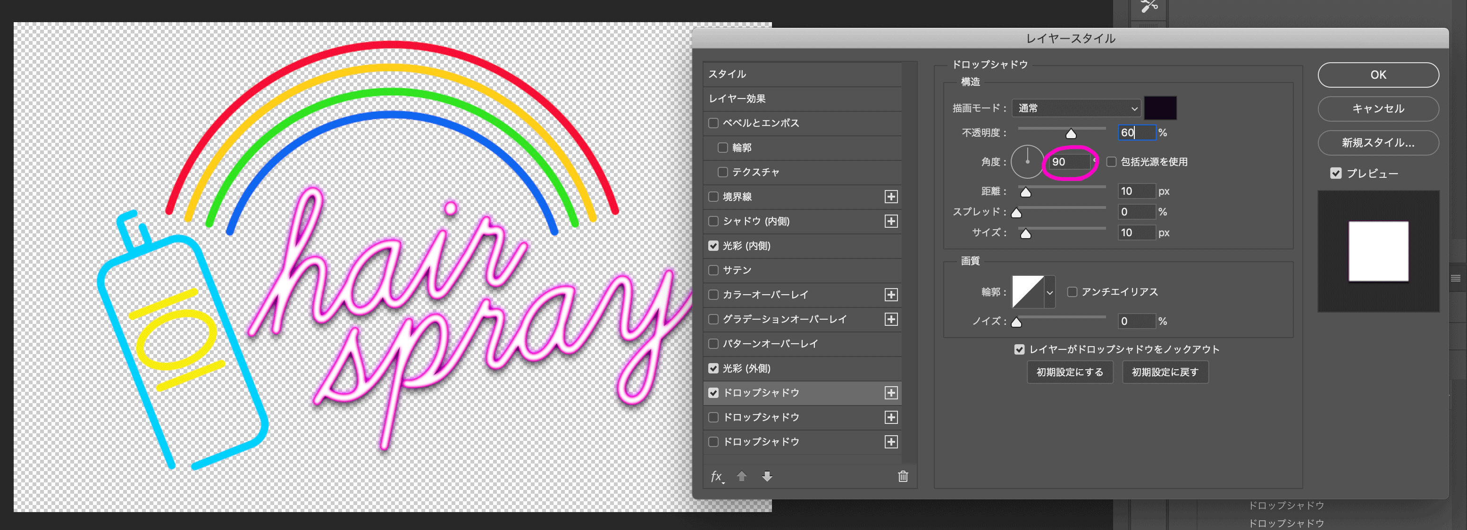
Task: Uncheck プレビュー checkbox
Action: tap(1336, 173)
